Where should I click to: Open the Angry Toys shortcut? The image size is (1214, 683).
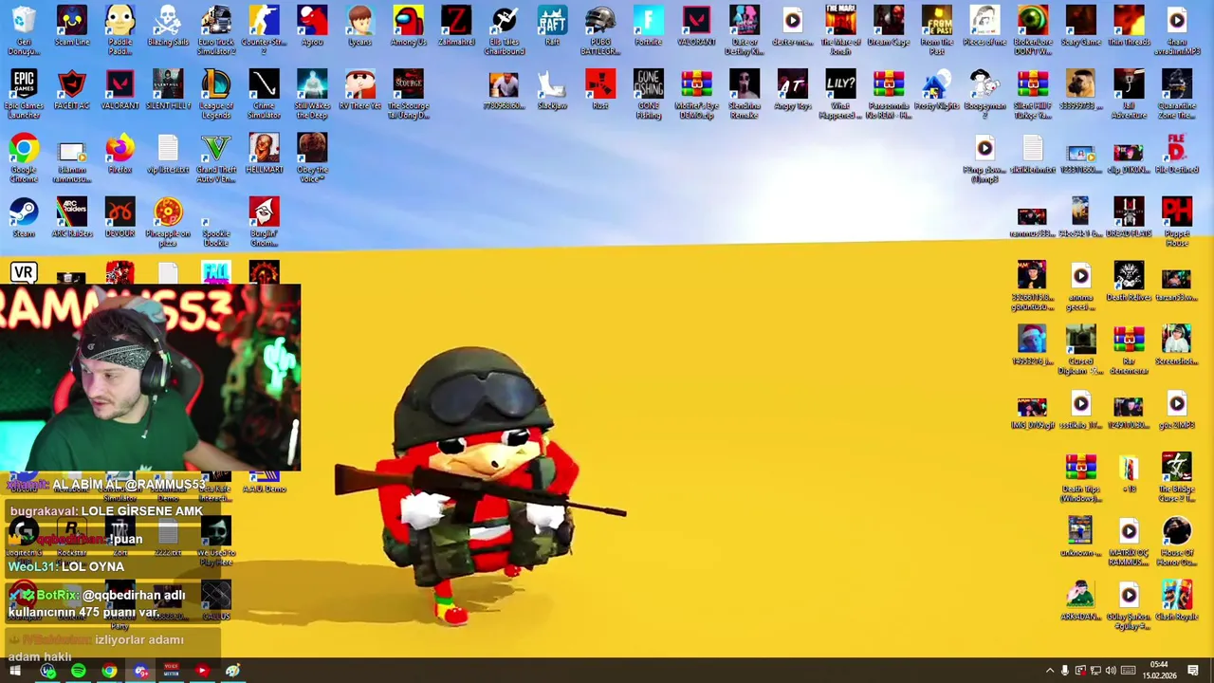[x=792, y=89]
